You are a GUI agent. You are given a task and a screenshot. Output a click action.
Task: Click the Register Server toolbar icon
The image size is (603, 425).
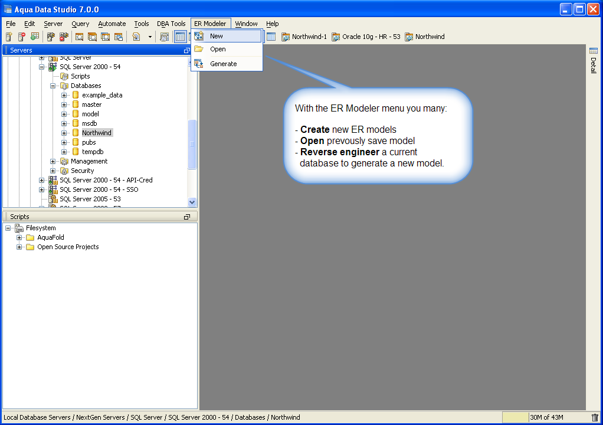point(9,37)
